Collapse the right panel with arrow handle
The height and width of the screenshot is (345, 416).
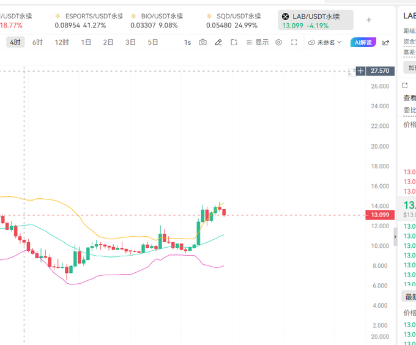coord(395,237)
